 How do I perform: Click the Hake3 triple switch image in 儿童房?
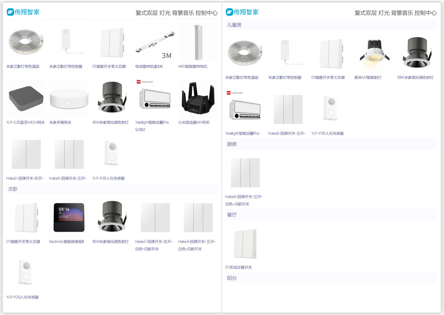[288, 109]
